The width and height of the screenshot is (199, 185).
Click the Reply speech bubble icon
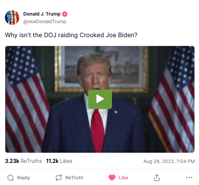pos(11,178)
